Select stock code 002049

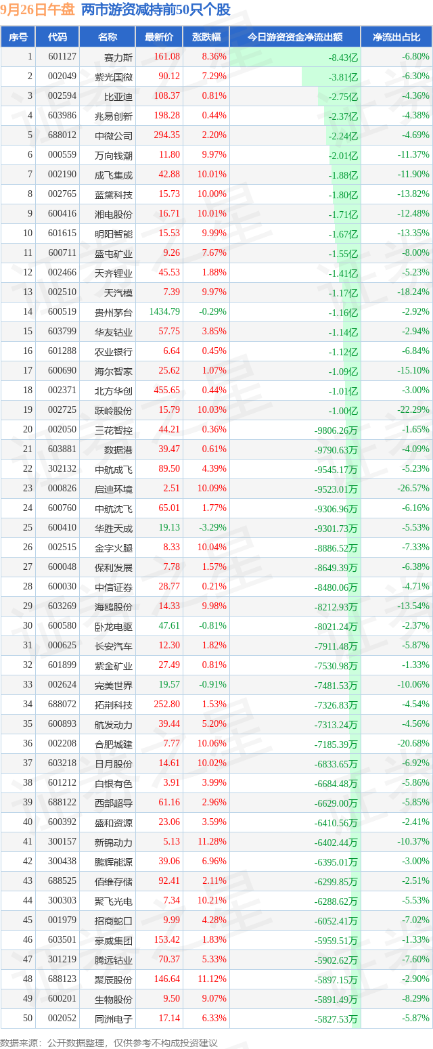pos(63,76)
